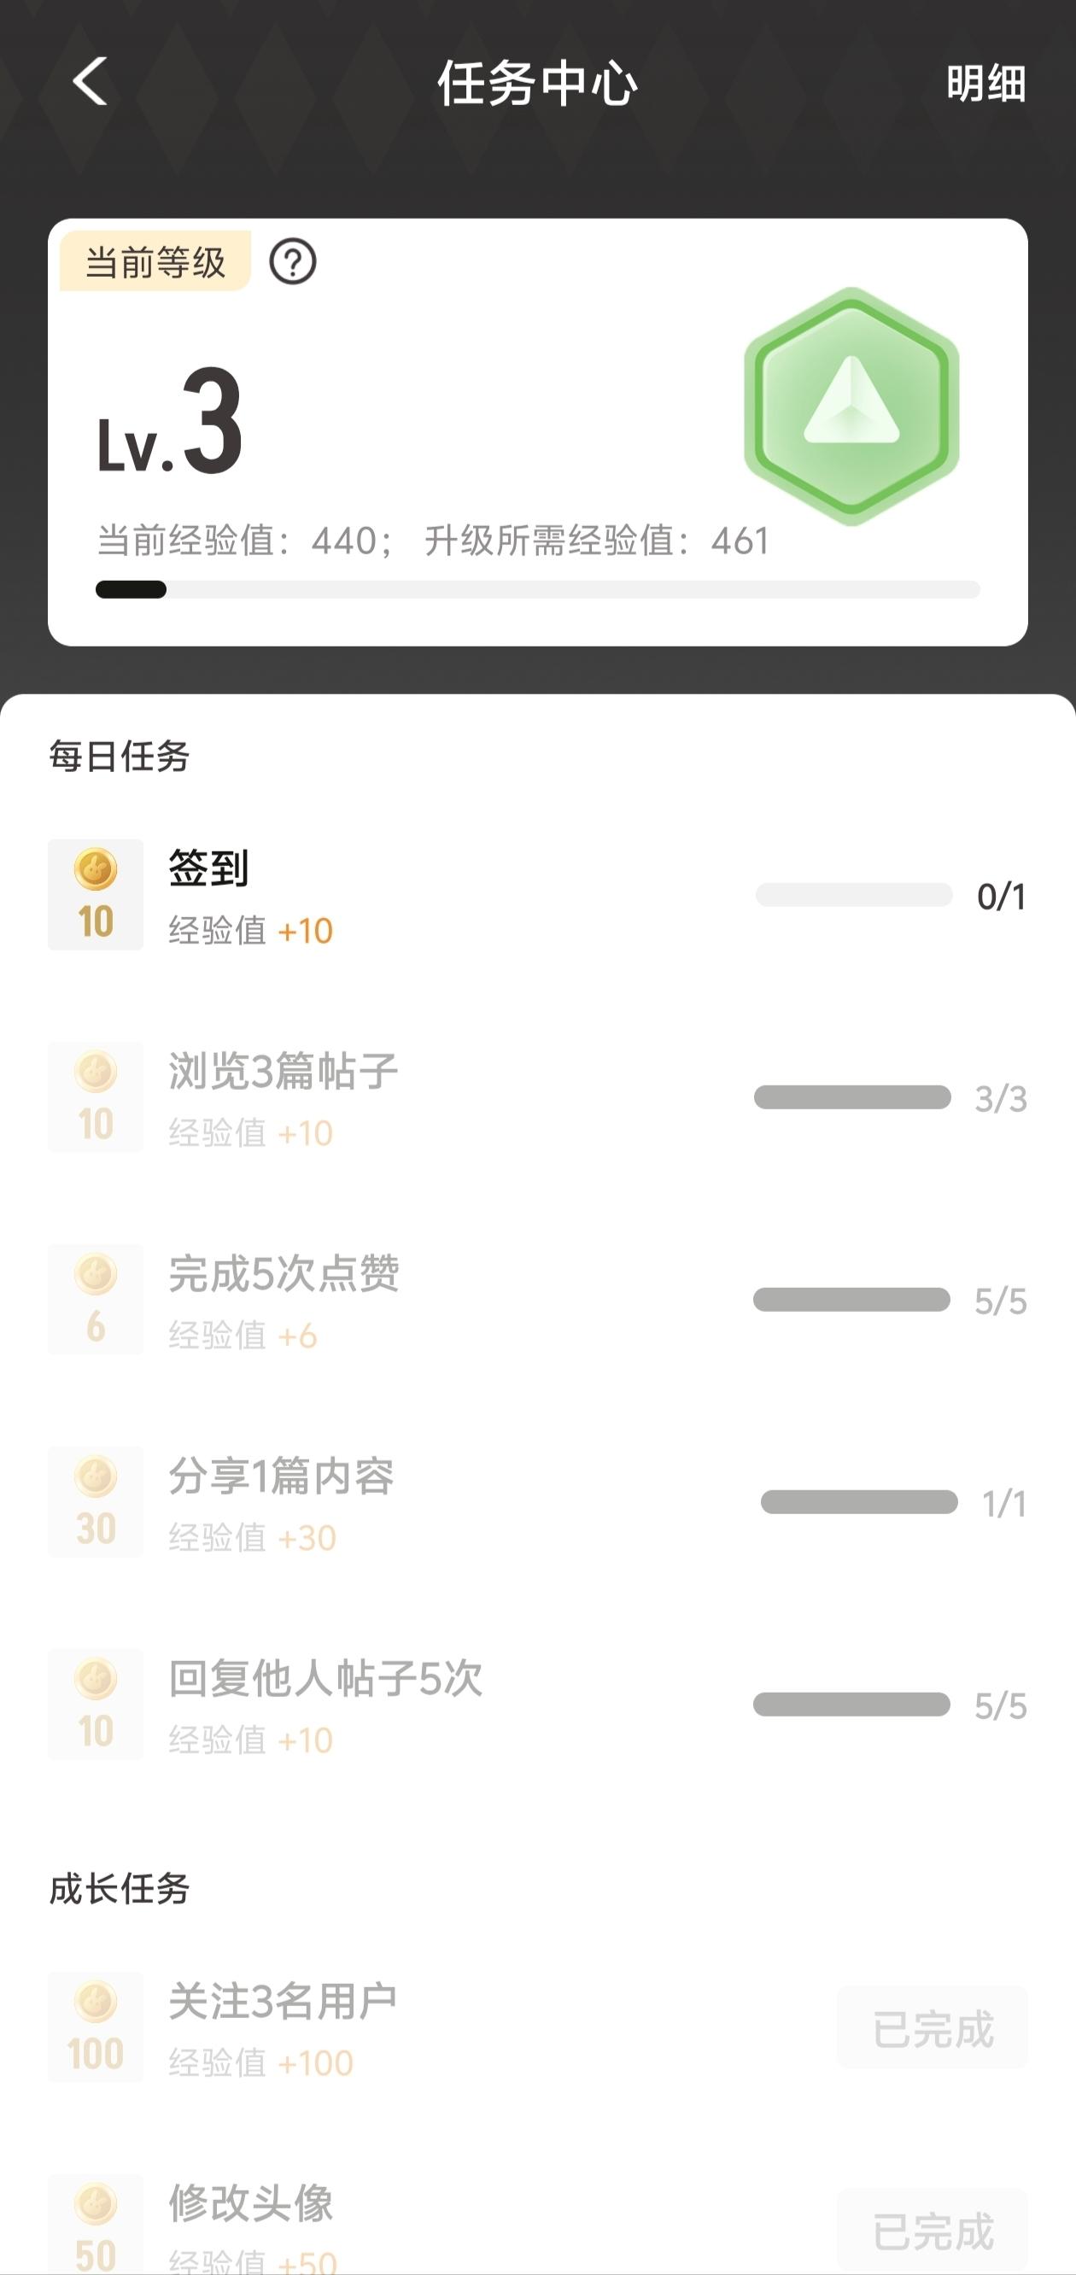
Task: Tap the 成长任务 section header
Action: point(120,1890)
